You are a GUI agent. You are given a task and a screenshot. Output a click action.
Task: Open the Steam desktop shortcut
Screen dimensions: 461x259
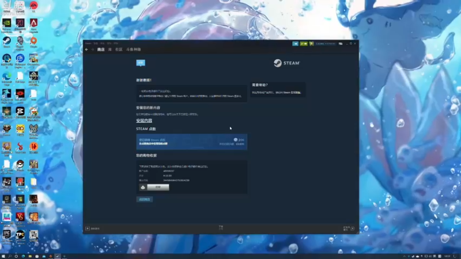[x=7, y=42]
